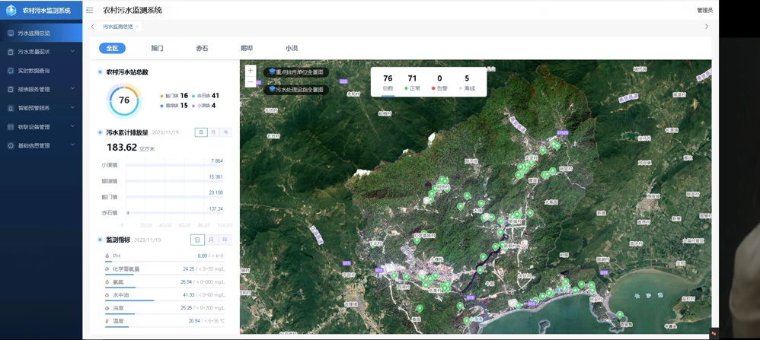Image resolution: width=760 pixels, height=340 pixels.
Task: Switch 污水累计排放量 to 月 view
Action: pyautogui.click(x=213, y=132)
